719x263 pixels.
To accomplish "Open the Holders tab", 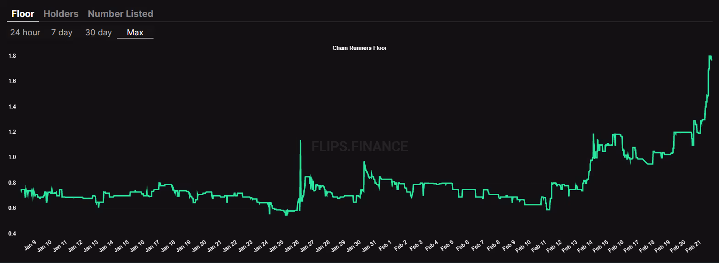I will coord(61,14).
